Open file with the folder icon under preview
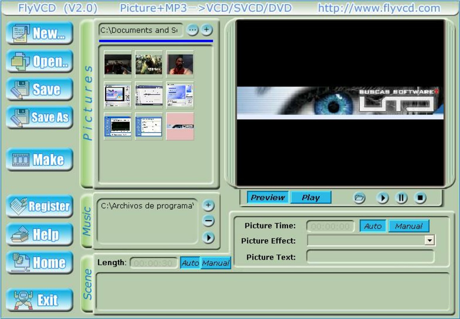The image size is (460, 319). click(x=359, y=198)
